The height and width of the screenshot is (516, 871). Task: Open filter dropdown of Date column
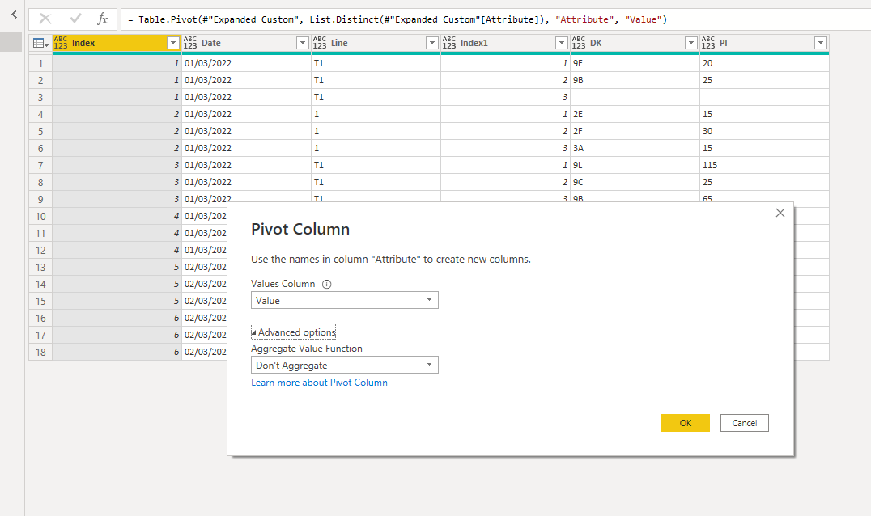(302, 43)
